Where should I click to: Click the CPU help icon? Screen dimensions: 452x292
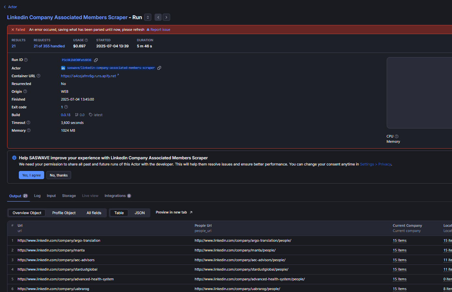[x=396, y=136]
